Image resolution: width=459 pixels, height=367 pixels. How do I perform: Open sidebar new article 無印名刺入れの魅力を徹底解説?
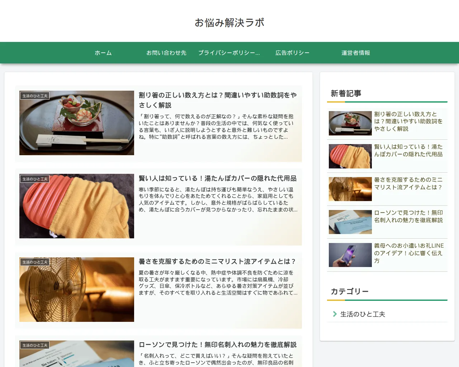409,216
